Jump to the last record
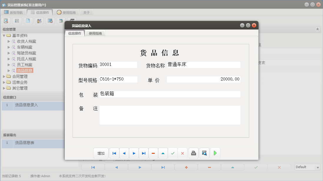The height and width of the screenshot is (181, 323). click(x=144, y=153)
